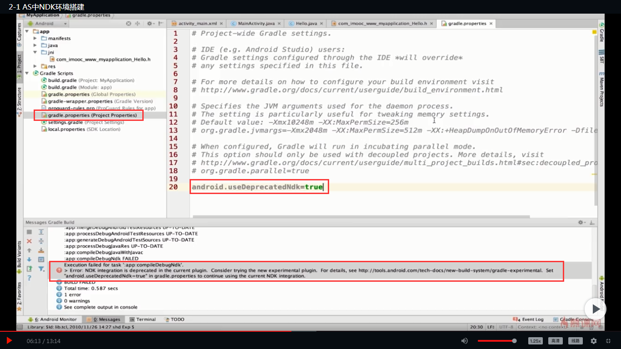Open help with the question mark icon
Image resolution: width=621 pixels, height=349 pixels.
(29, 278)
